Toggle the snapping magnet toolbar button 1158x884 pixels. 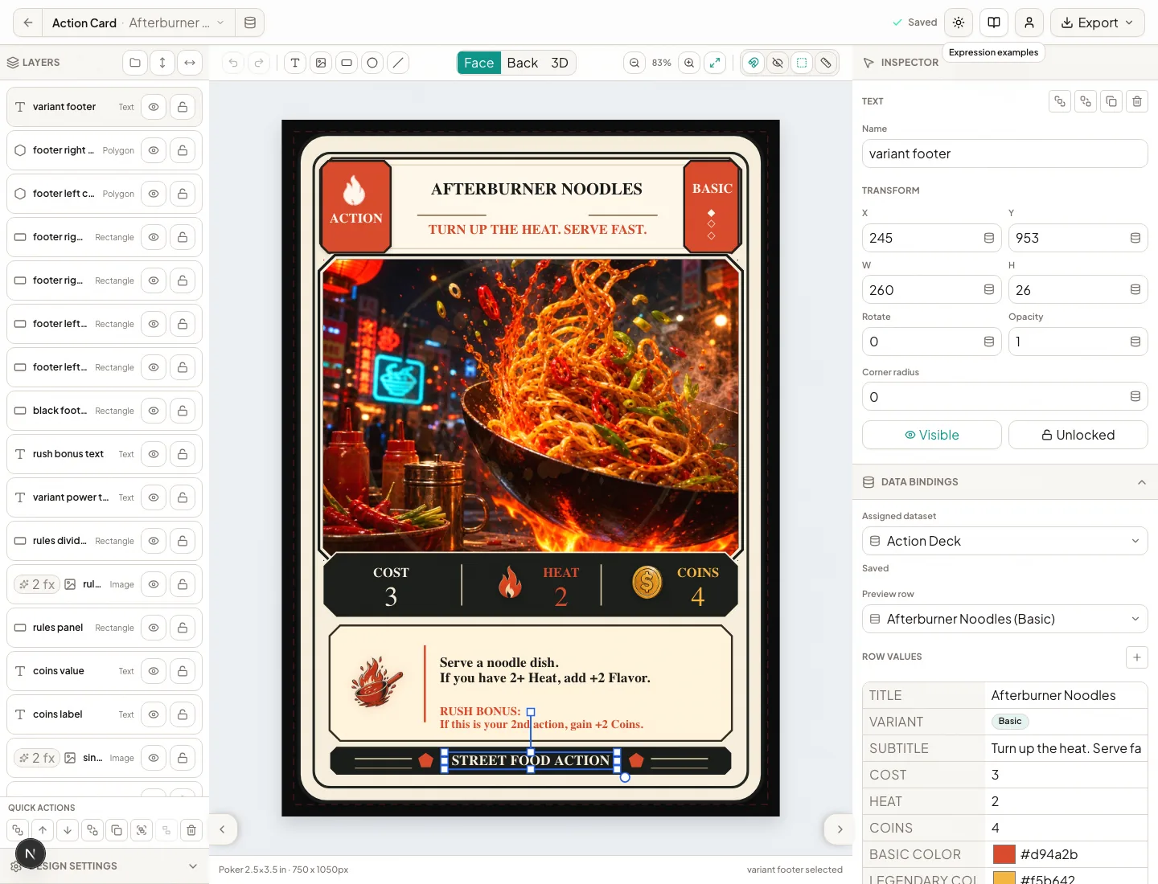pyautogui.click(x=753, y=63)
